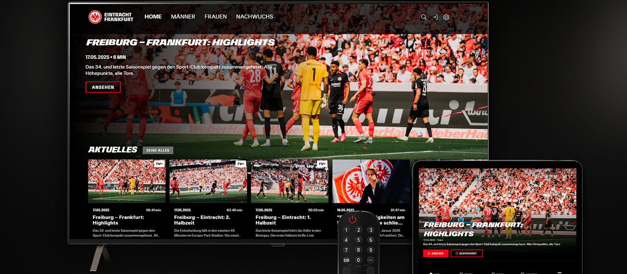
Task: Open the thumbnail with man and eagle flags
Action: pyautogui.click(x=371, y=181)
